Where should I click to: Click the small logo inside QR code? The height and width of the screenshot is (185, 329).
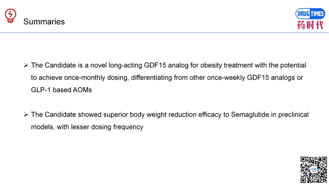click(x=314, y=170)
